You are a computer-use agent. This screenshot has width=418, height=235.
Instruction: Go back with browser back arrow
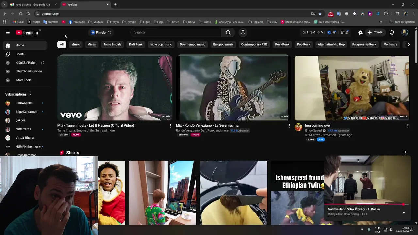pos(5,14)
